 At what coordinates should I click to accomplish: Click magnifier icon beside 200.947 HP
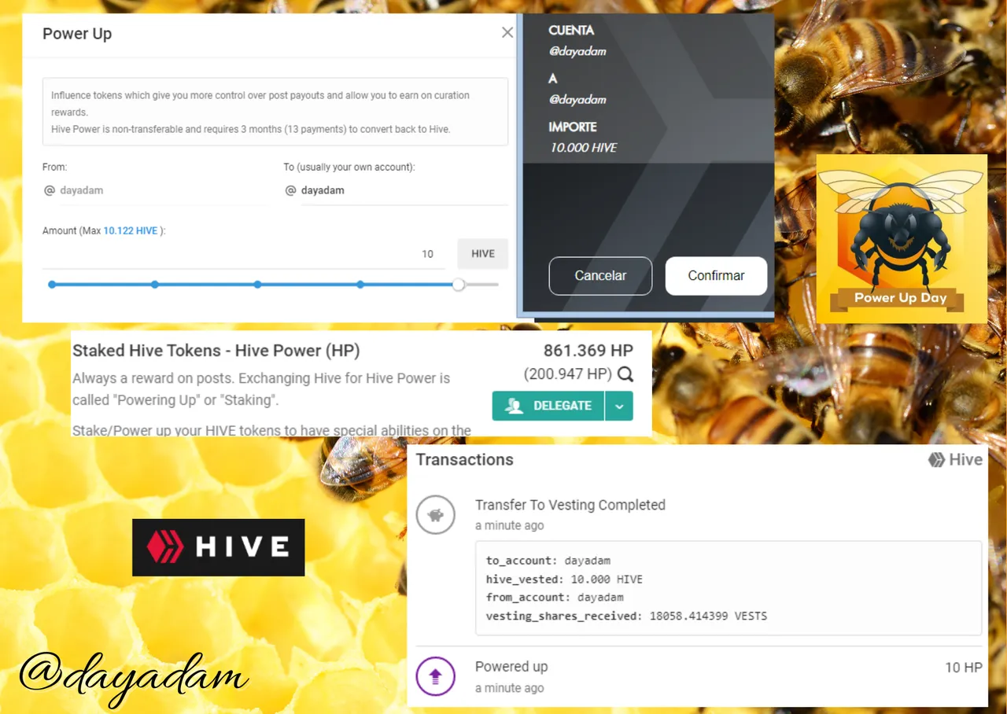pos(625,374)
